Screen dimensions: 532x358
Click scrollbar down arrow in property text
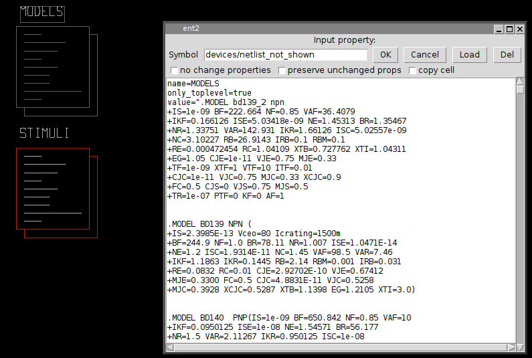click(x=520, y=347)
